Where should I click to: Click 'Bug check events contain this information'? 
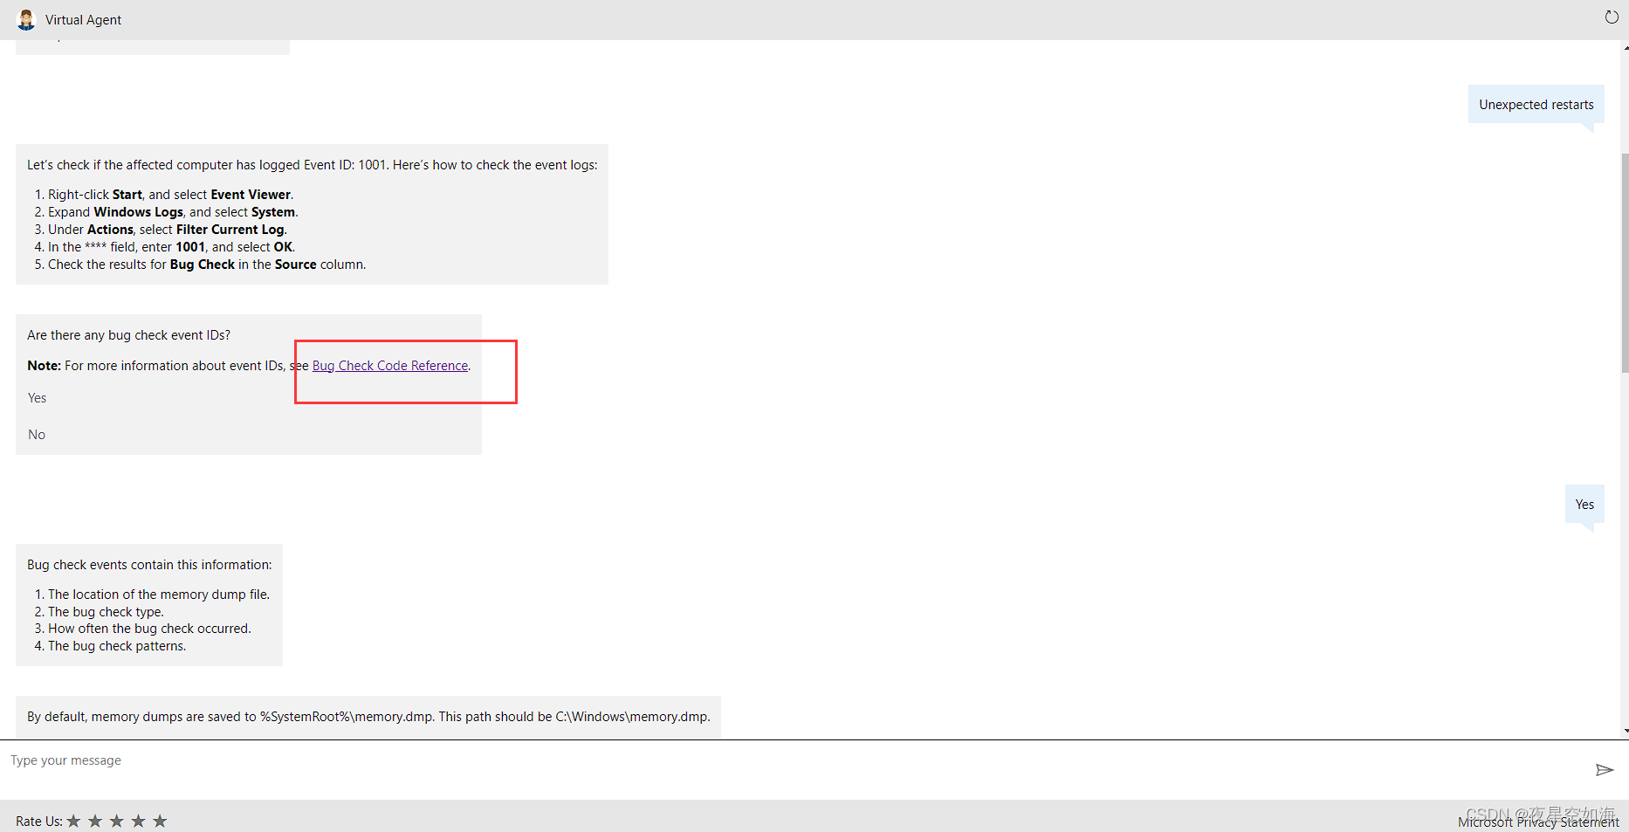[149, 565]
